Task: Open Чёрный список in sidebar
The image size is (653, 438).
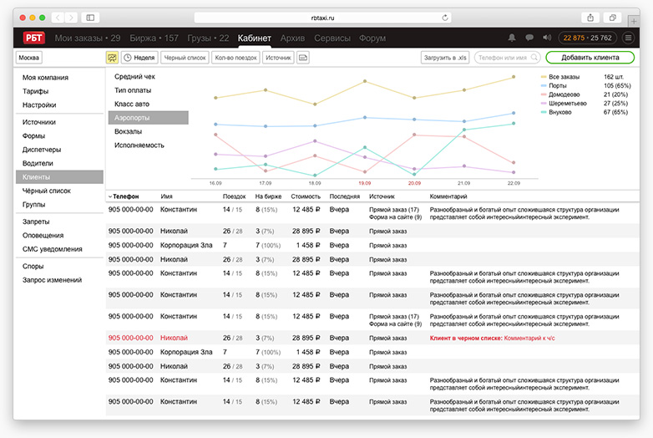Action: 46,191
